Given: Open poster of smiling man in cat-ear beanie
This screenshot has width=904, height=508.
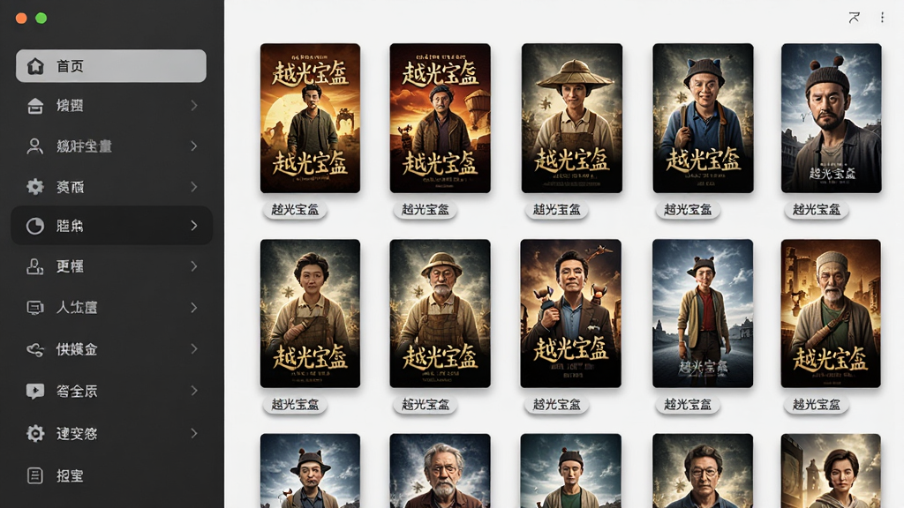Looking at the screenshot, I should [x=703, y=118].
